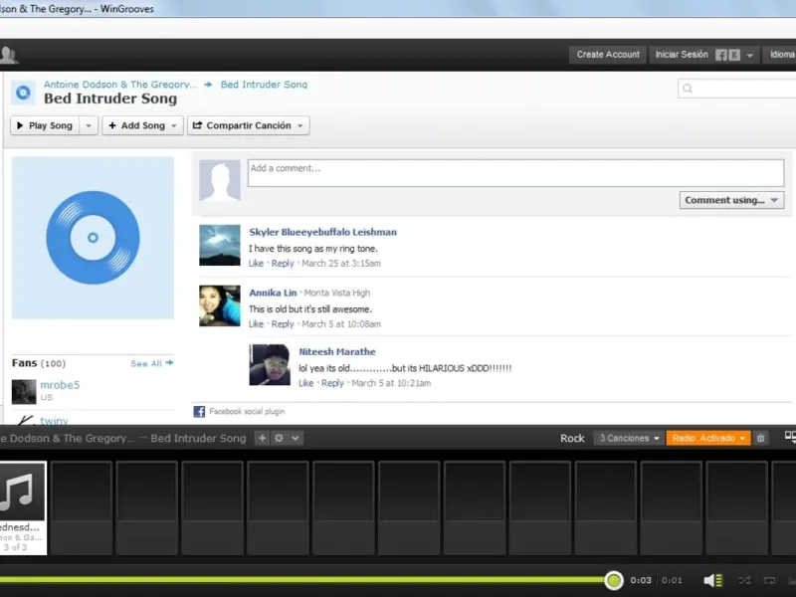
Task: Click the 0:03 elapsed time display
Action: click(641, 580)
